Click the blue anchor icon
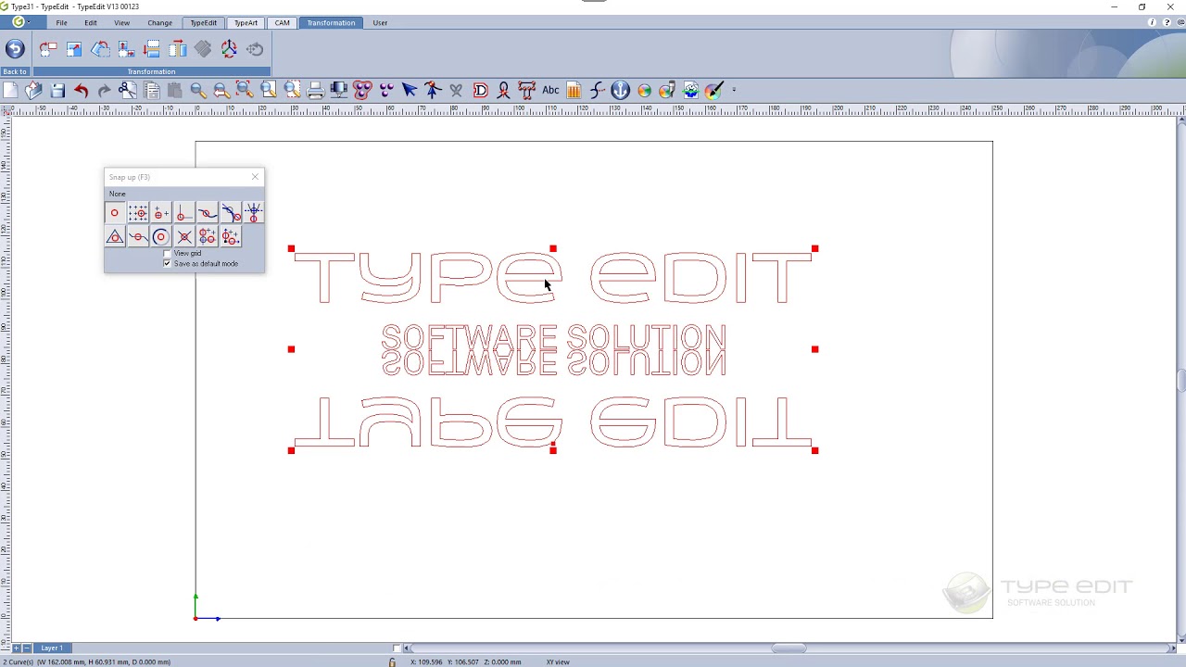 621,90
